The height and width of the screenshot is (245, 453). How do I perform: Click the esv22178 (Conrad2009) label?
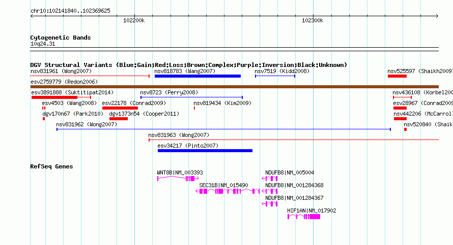[x=134, y=103]
